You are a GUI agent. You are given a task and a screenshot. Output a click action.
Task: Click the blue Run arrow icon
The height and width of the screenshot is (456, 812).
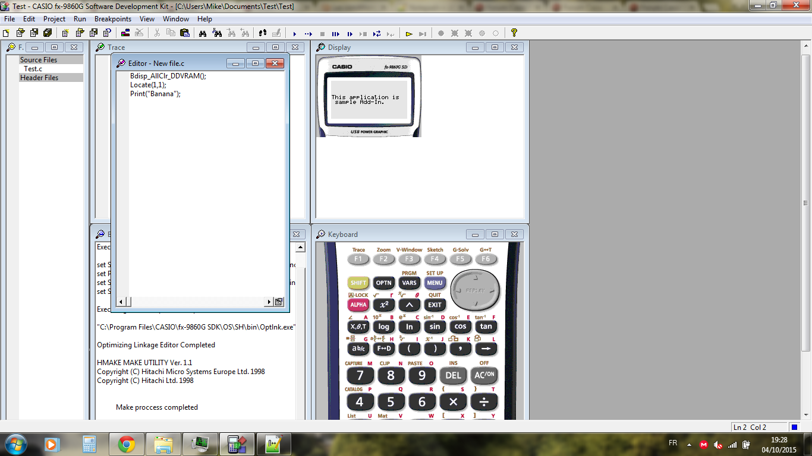tap(294, 34)
